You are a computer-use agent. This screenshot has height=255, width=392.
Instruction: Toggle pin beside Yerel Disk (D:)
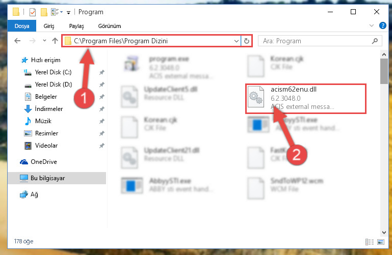102,84
